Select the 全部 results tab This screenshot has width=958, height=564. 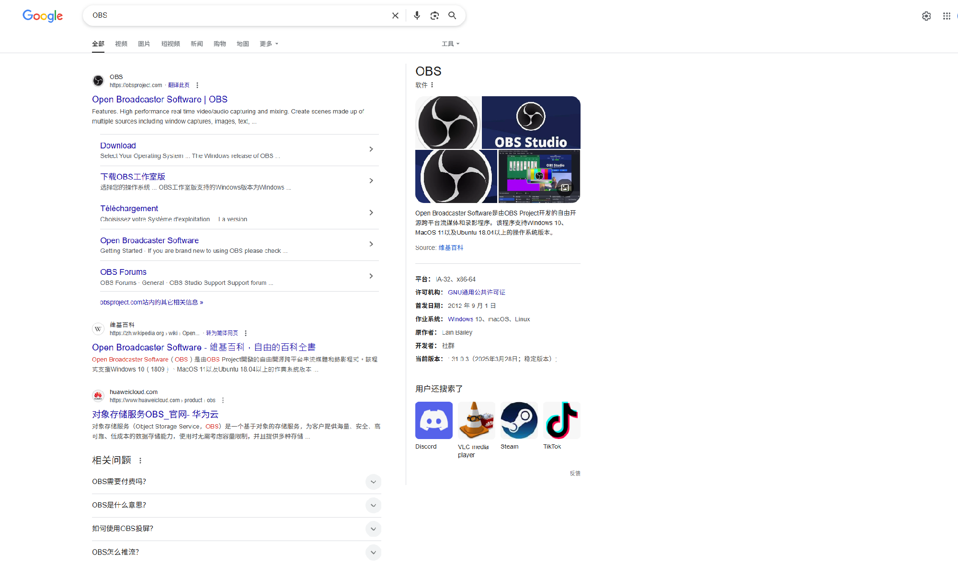[x=98, y=44]
